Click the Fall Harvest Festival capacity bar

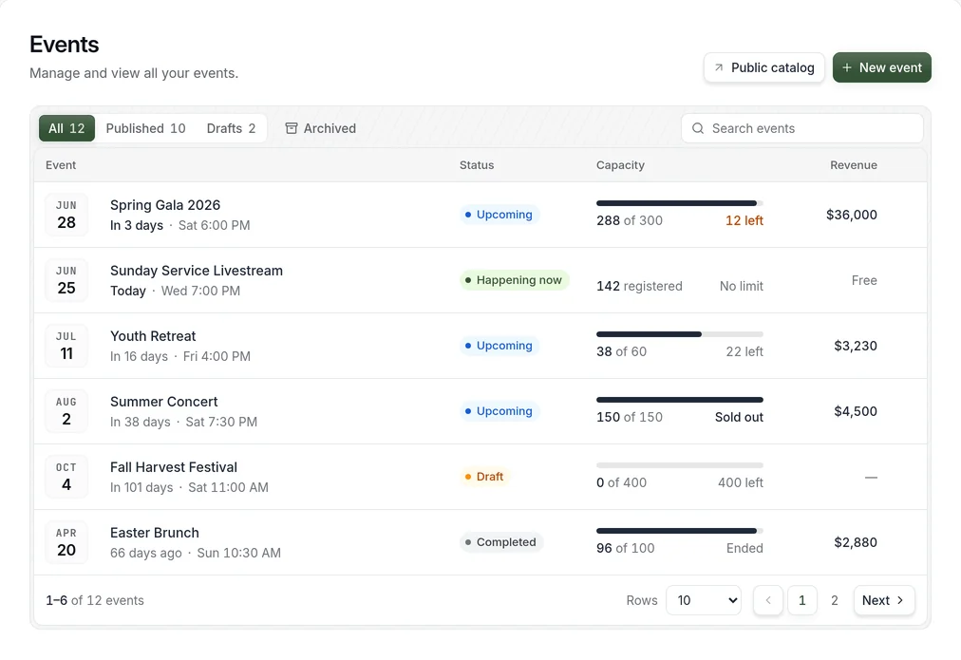click(x=680, y=465)
